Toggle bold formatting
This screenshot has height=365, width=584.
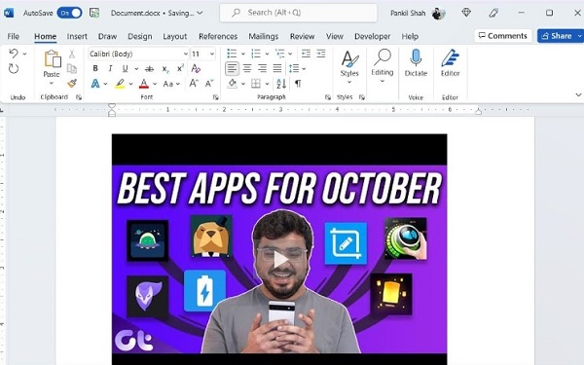click(95, 68)
